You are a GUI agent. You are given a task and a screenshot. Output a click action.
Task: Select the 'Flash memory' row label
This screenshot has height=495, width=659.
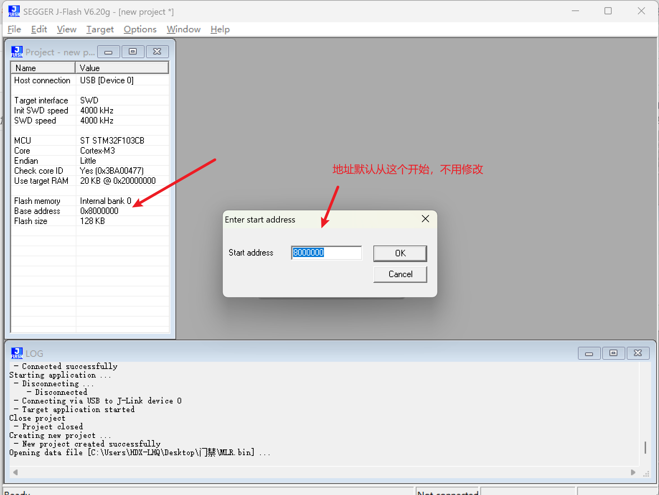point(37,201)
